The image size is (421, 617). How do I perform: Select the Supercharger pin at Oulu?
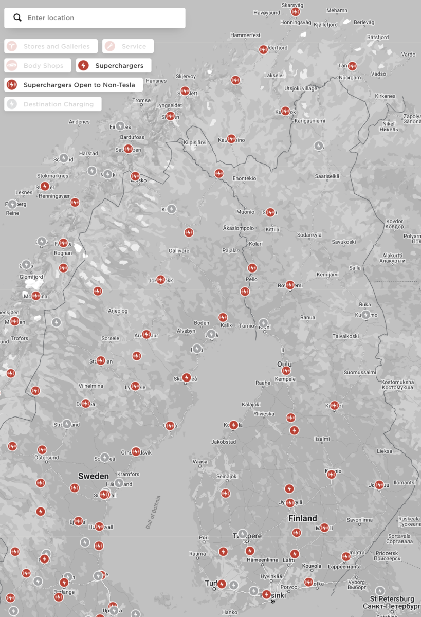tap(286, 370)
